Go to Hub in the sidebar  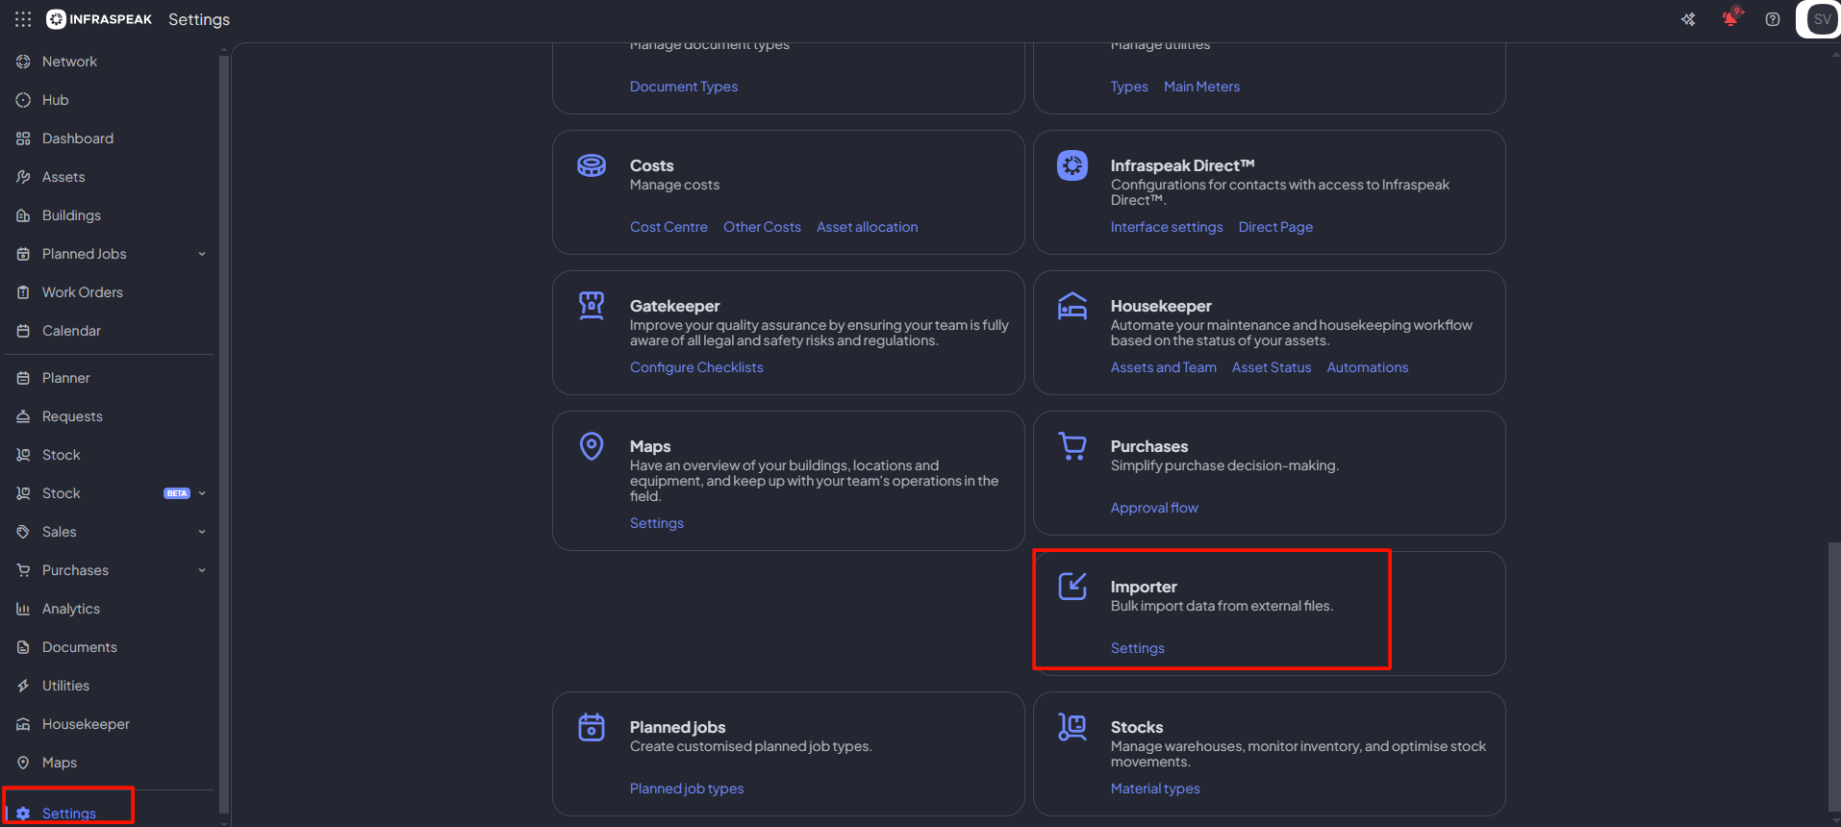(55, 100)
